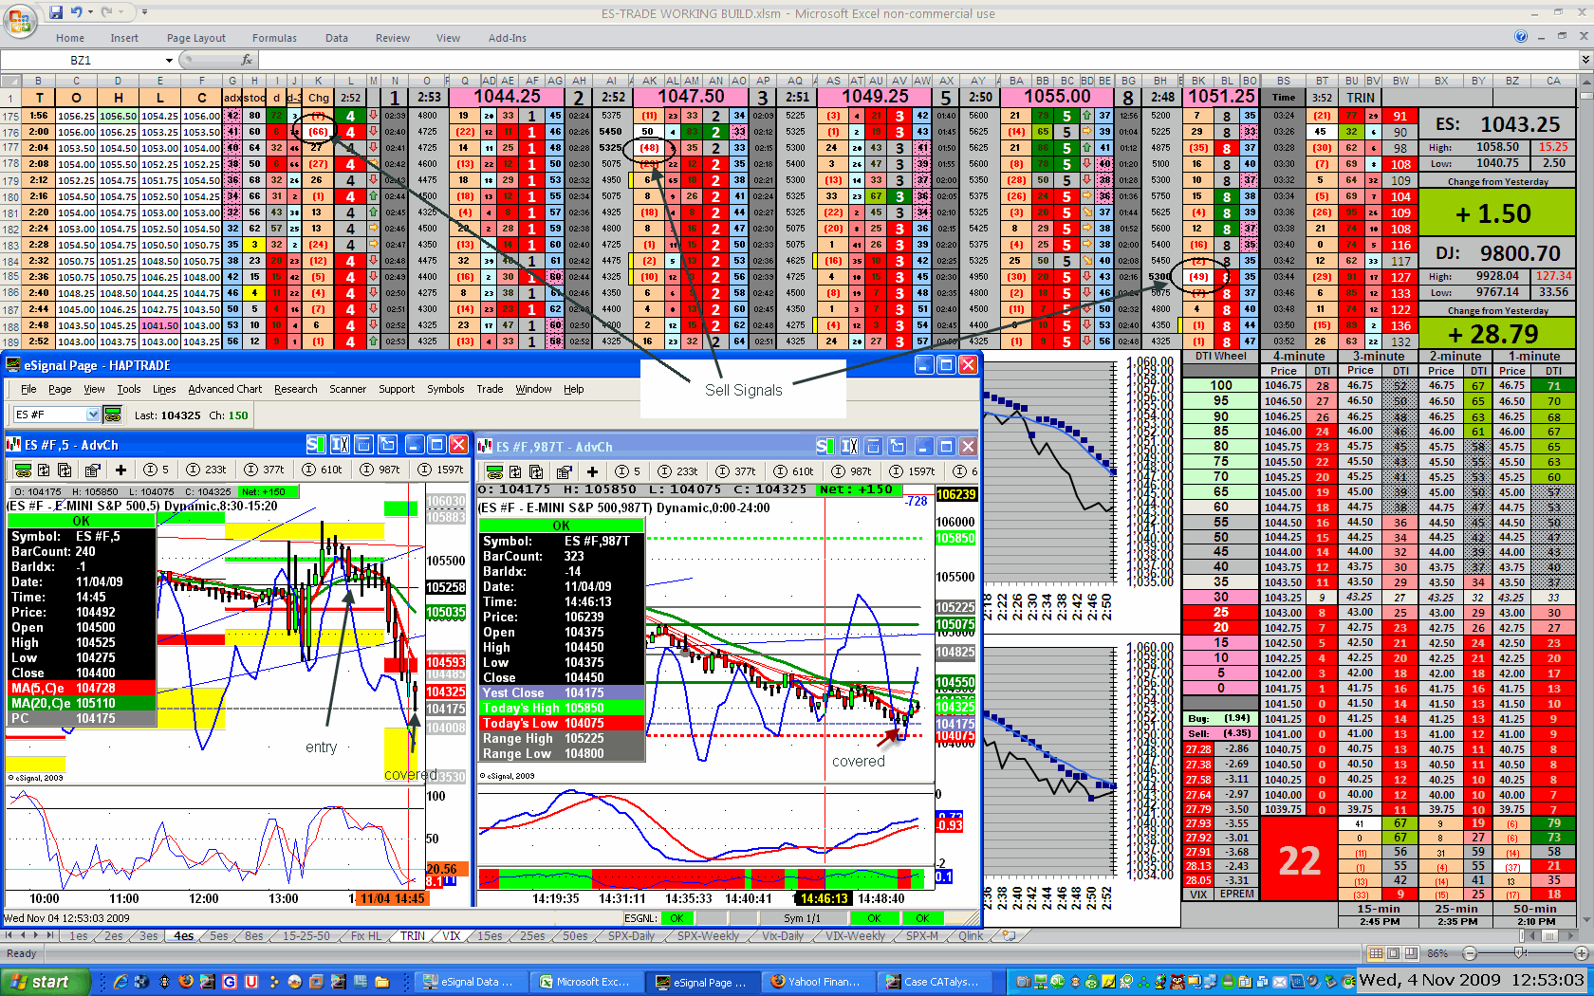Viewport: 1594px width, 996px height.
Task: Click the Excel Help question mark icon
Action: [x=1521, y=37]
